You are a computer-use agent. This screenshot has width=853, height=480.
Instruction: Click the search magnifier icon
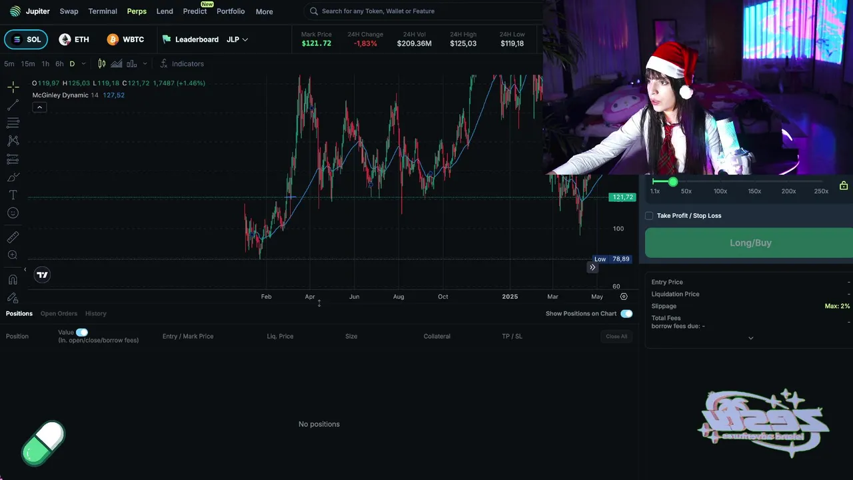[x=314, y=11]
